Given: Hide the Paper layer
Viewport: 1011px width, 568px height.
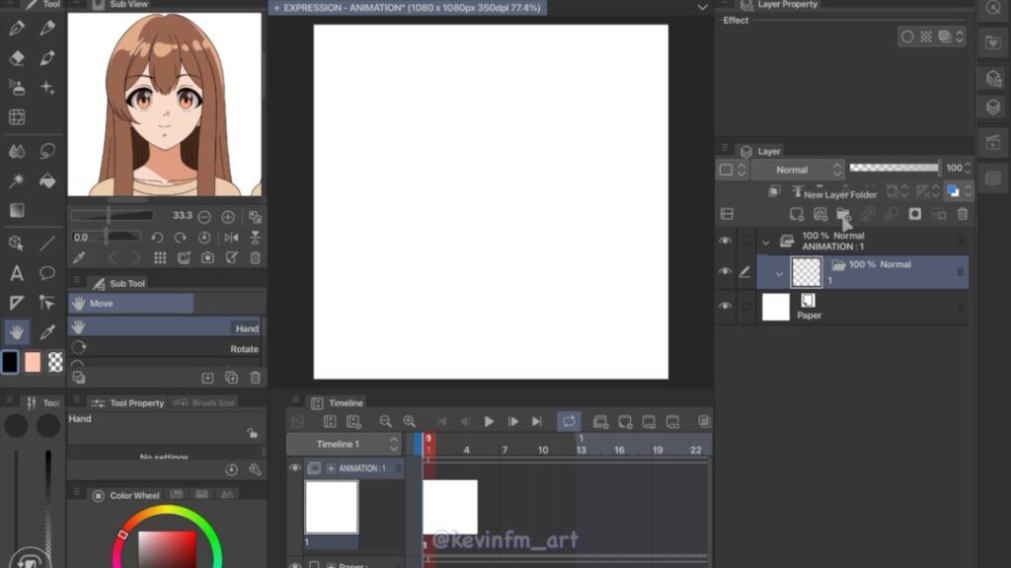Looking at the screenshot, I should tap(726, 307).
